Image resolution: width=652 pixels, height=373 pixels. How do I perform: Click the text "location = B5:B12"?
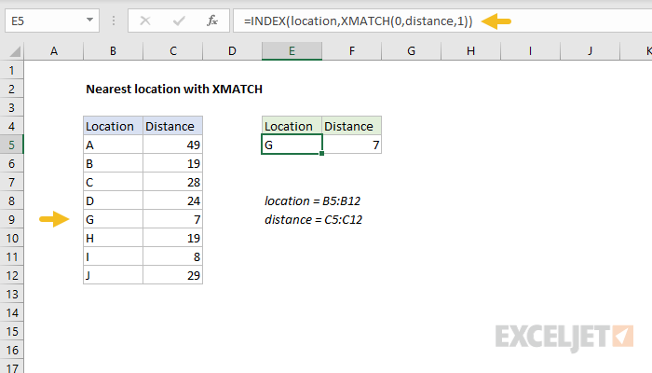coord(312,201)
